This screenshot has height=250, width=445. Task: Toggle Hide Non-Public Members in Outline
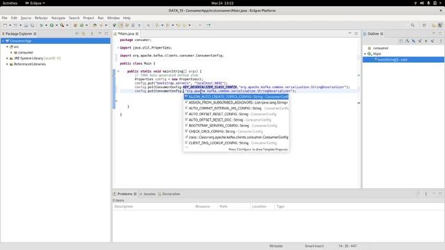coord(426,41)
